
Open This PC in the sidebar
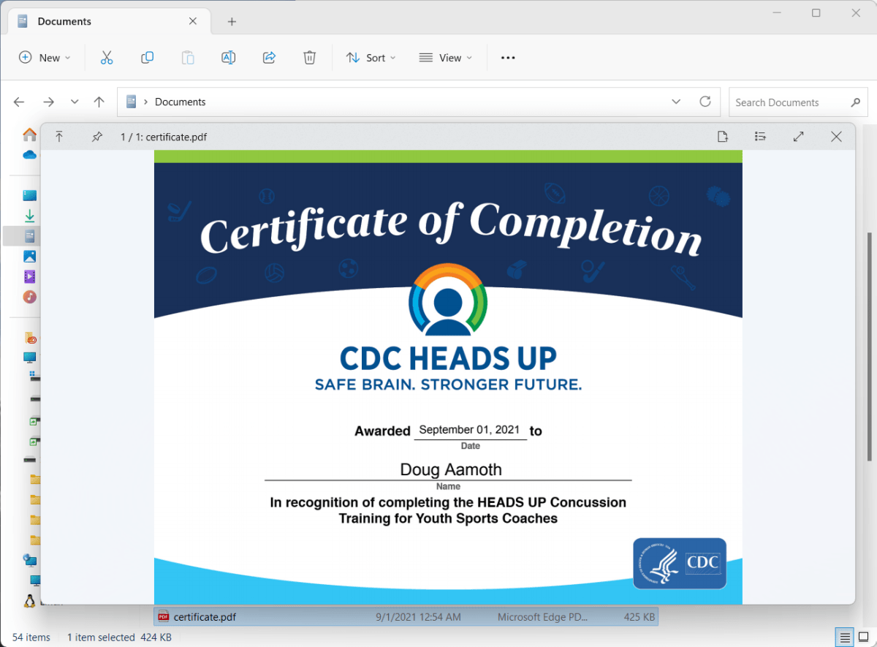tap(29, 357)
